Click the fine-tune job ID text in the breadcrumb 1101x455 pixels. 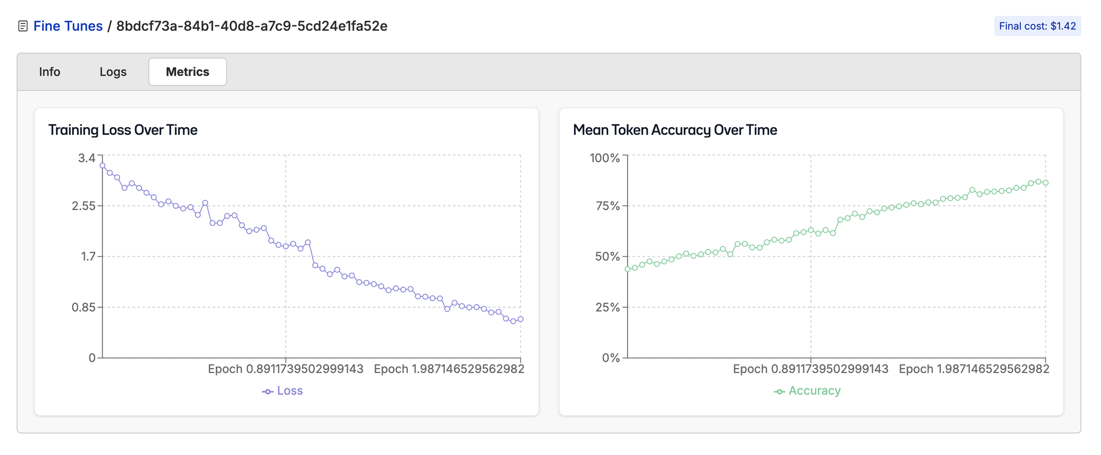pos(252,26)
